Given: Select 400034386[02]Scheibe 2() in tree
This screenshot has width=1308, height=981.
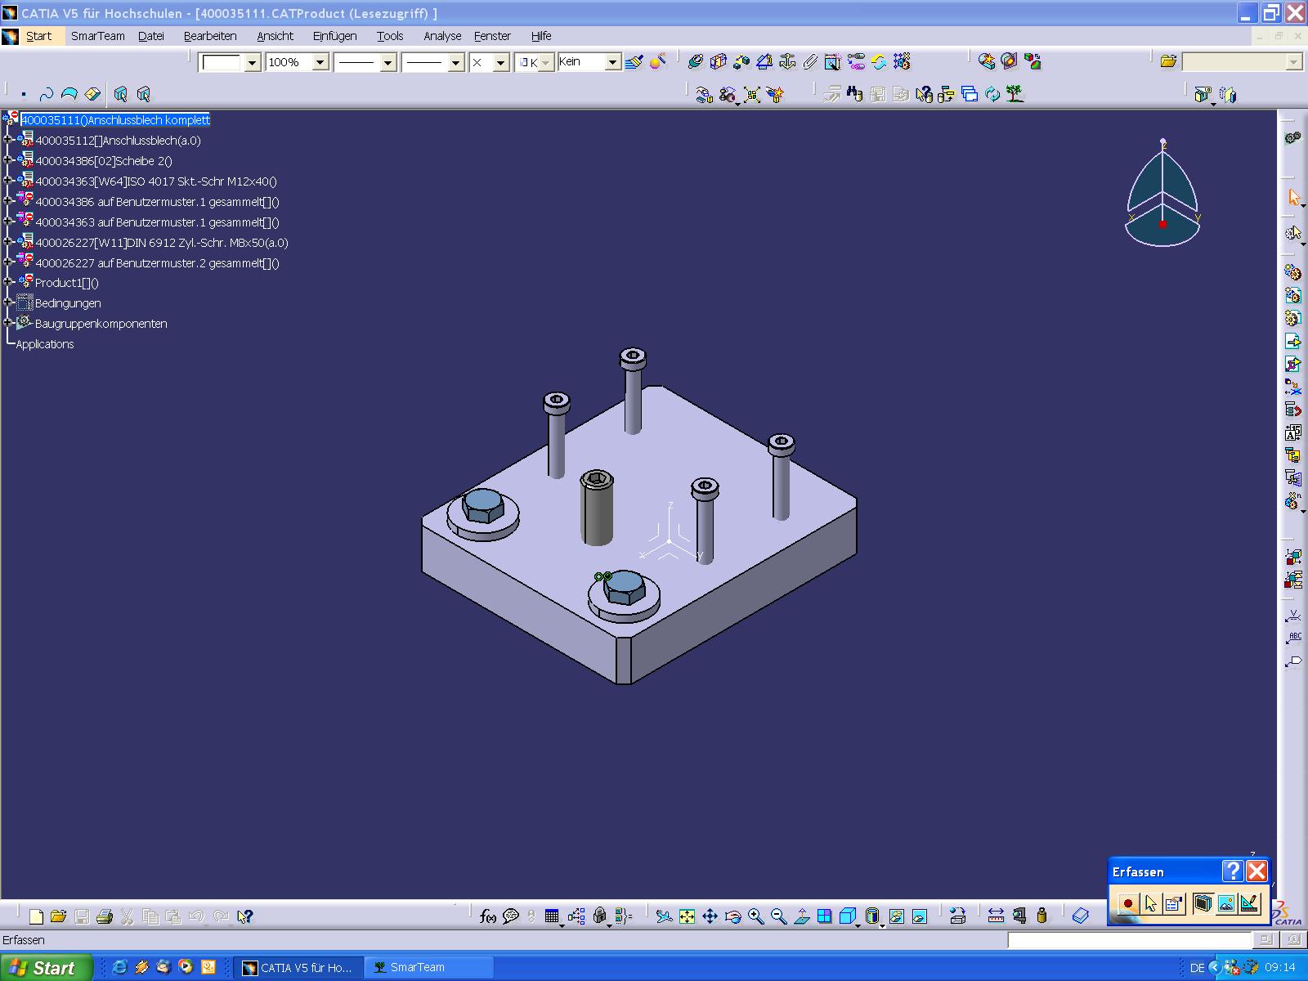Looking at the screenshot, I should point(104,161).
